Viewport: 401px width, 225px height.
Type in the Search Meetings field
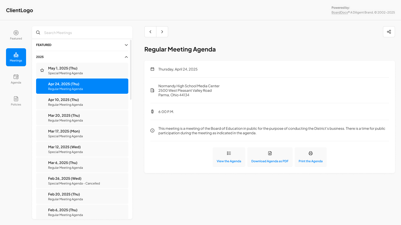(x=85, y=33)
